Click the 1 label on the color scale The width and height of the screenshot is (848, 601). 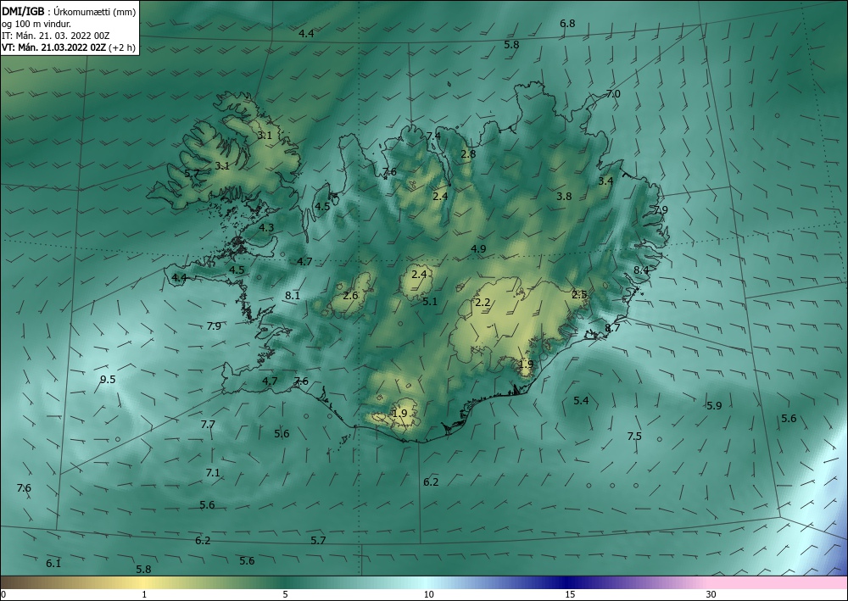(x=144, y=595)
